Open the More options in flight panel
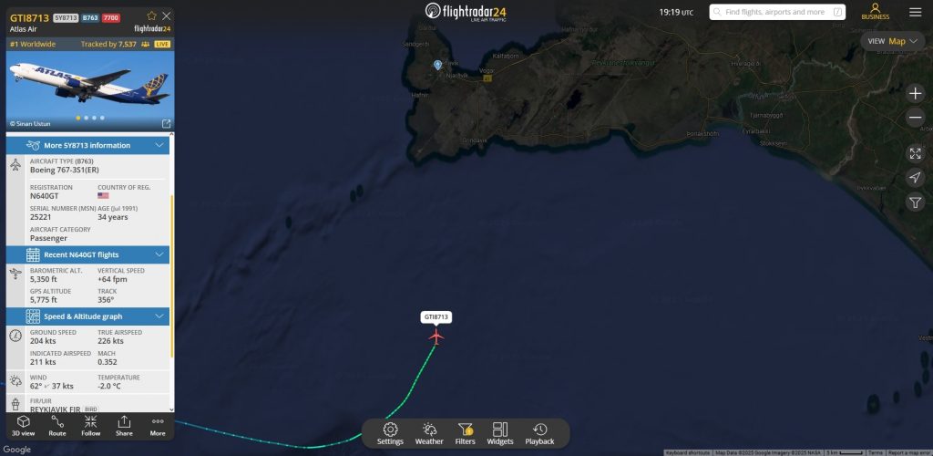Viewport: 933px width, 456px height. point(158,426)
